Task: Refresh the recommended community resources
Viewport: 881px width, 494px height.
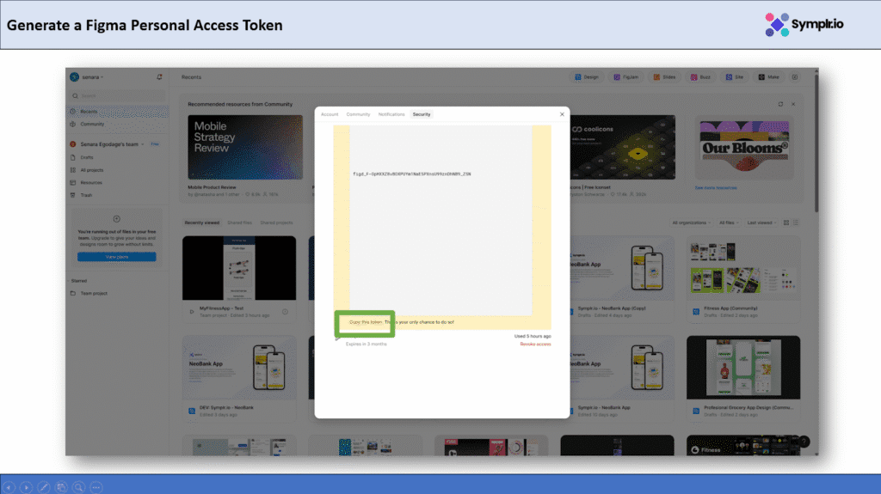Action: [780, 104]
